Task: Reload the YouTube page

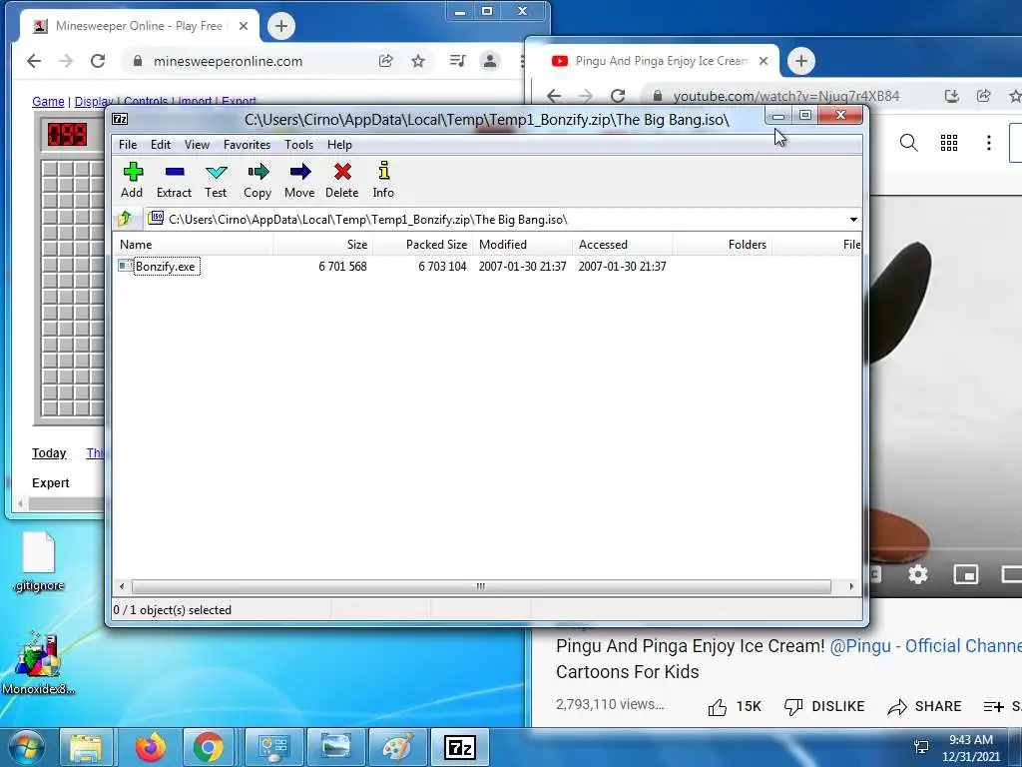Action: click(618, 97)
